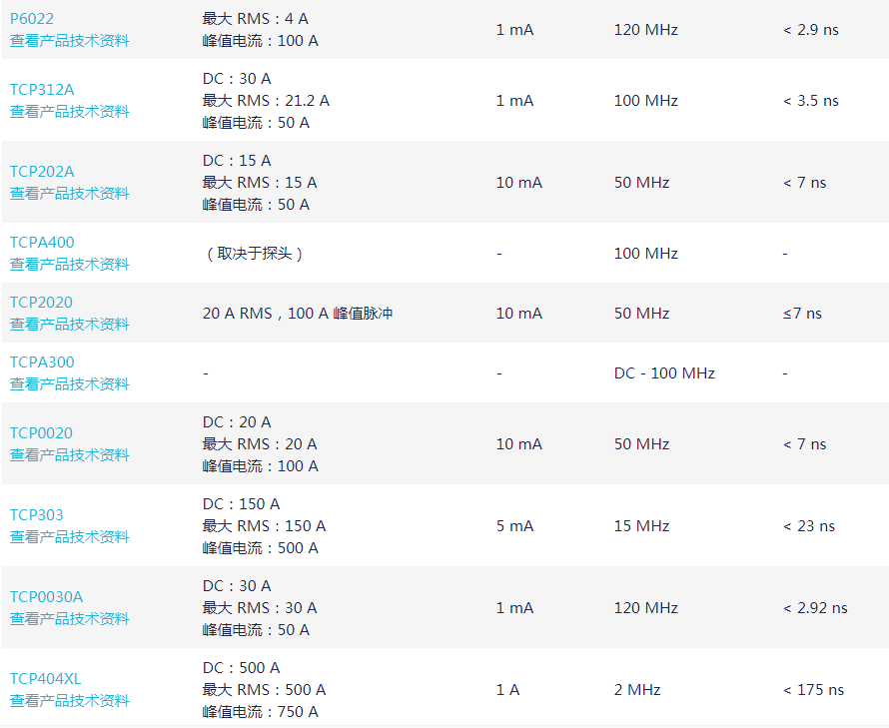Click 查看产品技术资料 under TCP2020

click(x=70, y=325)
